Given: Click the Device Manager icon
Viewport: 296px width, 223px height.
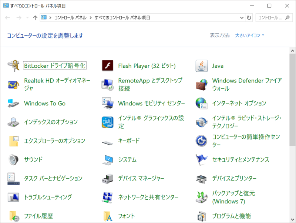Looking at the screenshot, I should coord(108,179).
